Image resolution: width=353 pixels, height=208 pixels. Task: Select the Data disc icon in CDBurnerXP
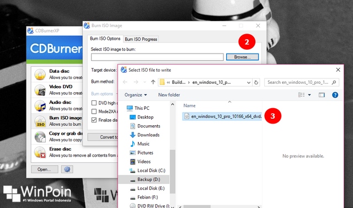tap(40, 74)
